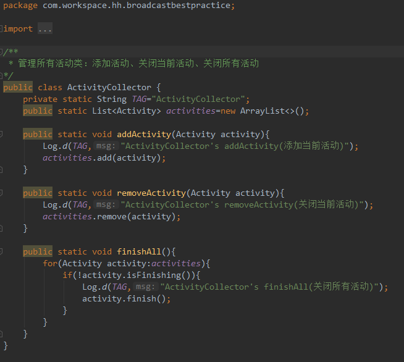Click the msg: hint in the addActivity Log line
The image size is (404, 362).
tap(106, 146)
